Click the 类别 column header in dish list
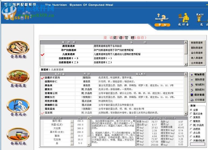 click(x=87, y=74)
